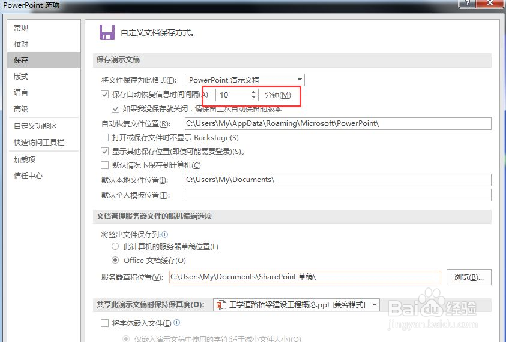This screenshot has width=506, height=342.
Task: Open the 将文件保存为此格式 dropdown
Action: pos(245,80)
